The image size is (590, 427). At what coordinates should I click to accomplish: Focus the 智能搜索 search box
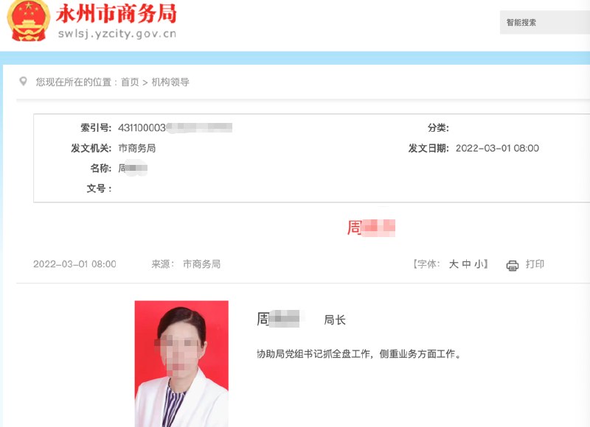(x=544, y=23)
